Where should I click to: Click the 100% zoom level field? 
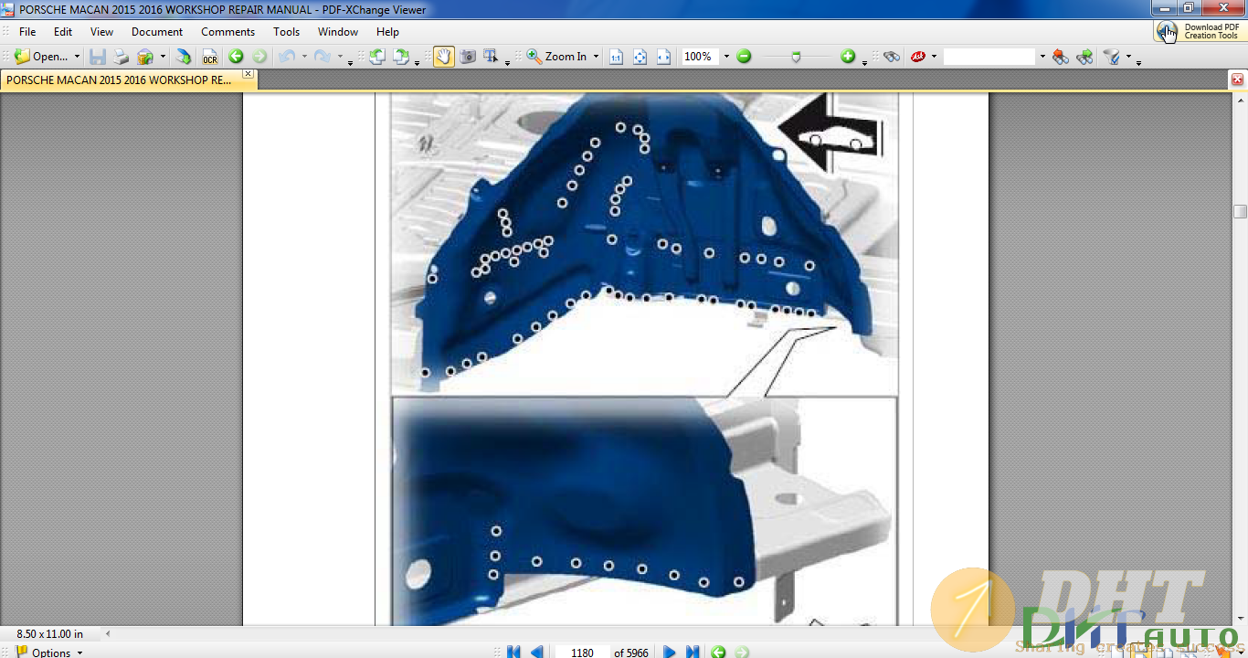700,57
